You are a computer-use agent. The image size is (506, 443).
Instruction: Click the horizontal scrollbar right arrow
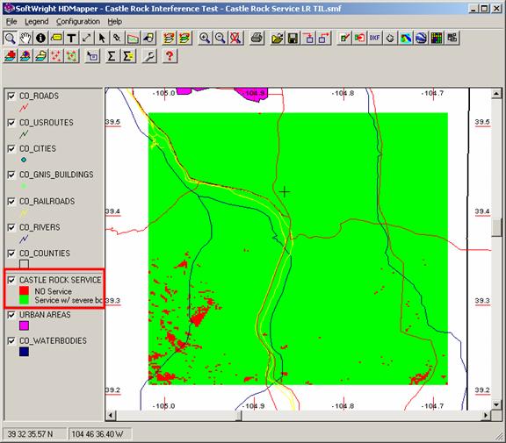click(486, 415)
